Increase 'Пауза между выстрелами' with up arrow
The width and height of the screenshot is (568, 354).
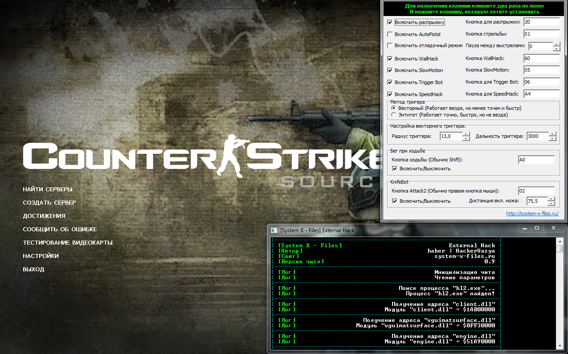[x=556, y=44]
